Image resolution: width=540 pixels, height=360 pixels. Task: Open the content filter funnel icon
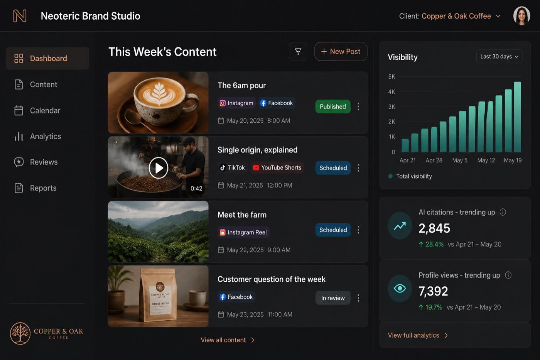298,51
